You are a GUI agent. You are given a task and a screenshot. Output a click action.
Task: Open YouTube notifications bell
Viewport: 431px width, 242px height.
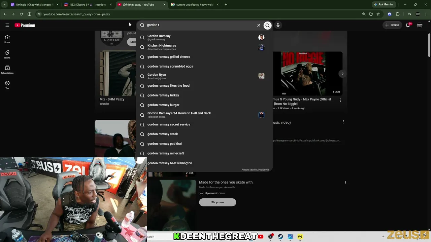[408, 25]
